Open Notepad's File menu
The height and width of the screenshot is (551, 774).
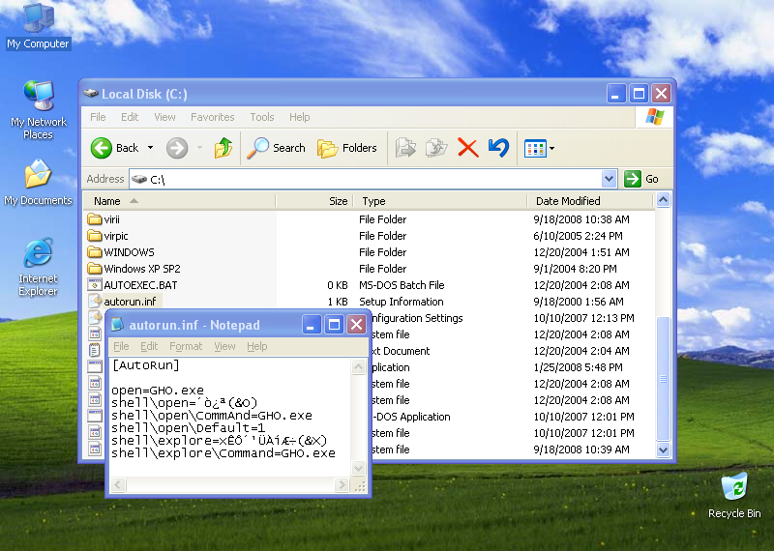pos(121,346)
